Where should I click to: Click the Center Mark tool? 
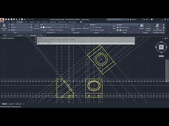coord(73,27)
